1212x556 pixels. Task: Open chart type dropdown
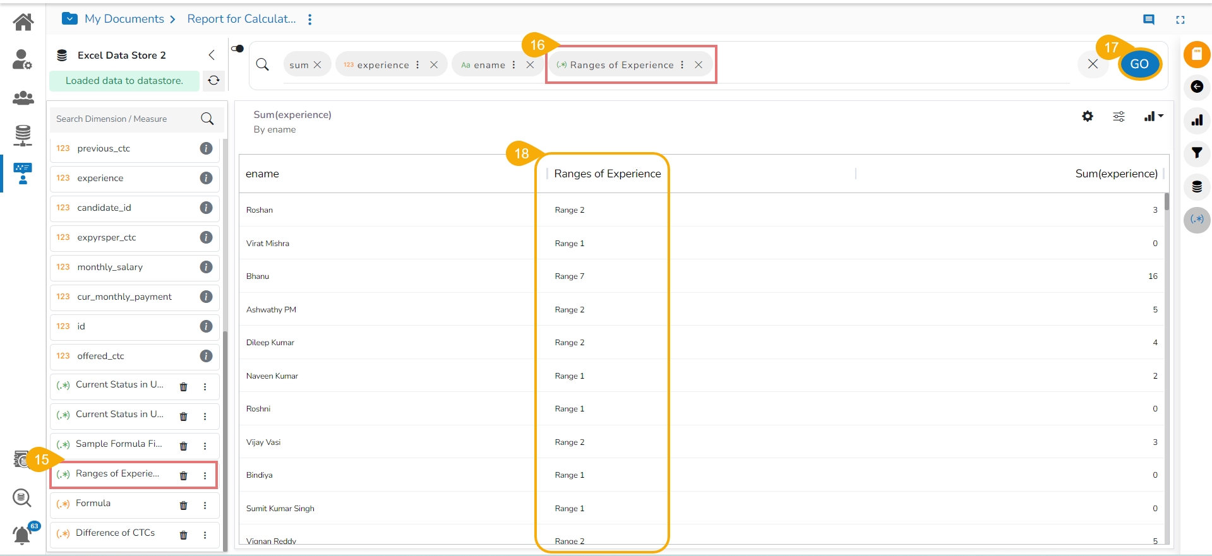pos(1153,116)
